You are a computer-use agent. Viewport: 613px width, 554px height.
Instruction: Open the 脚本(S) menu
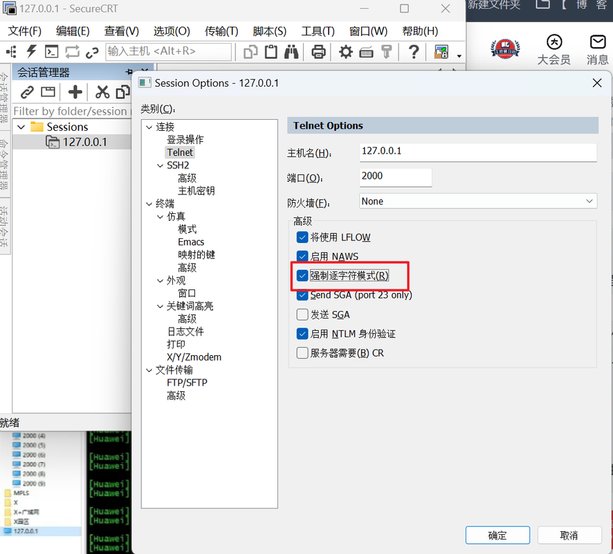click(269, 31)
